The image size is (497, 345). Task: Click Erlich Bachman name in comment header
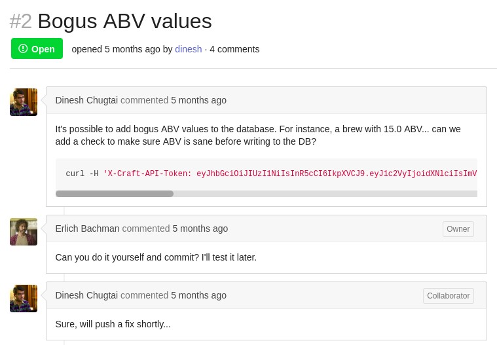pos(87,228)
